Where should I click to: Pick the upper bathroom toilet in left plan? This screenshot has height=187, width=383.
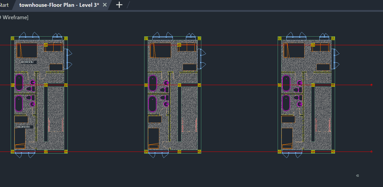pyautogui.click(x=29, y=89)
